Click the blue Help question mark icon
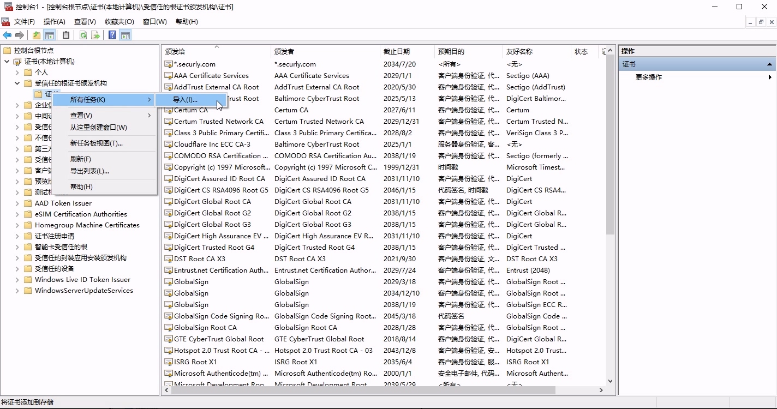 112,35
